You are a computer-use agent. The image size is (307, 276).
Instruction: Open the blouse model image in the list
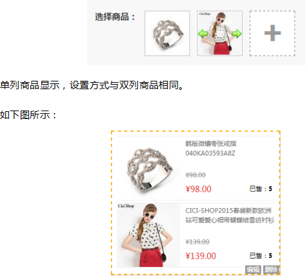(x=148, y=235)
